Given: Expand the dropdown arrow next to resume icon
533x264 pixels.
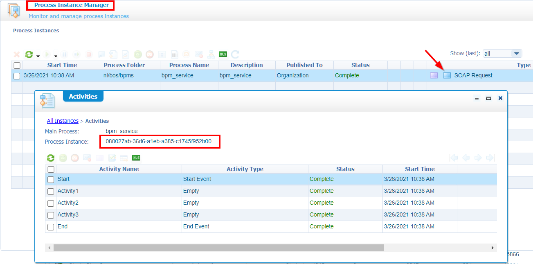Looking at the screenshot, I should point(56,56).
